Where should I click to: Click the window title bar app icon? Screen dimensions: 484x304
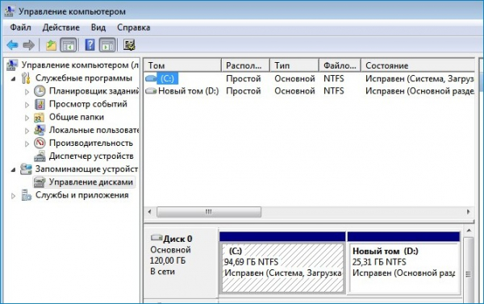[9, 11]
